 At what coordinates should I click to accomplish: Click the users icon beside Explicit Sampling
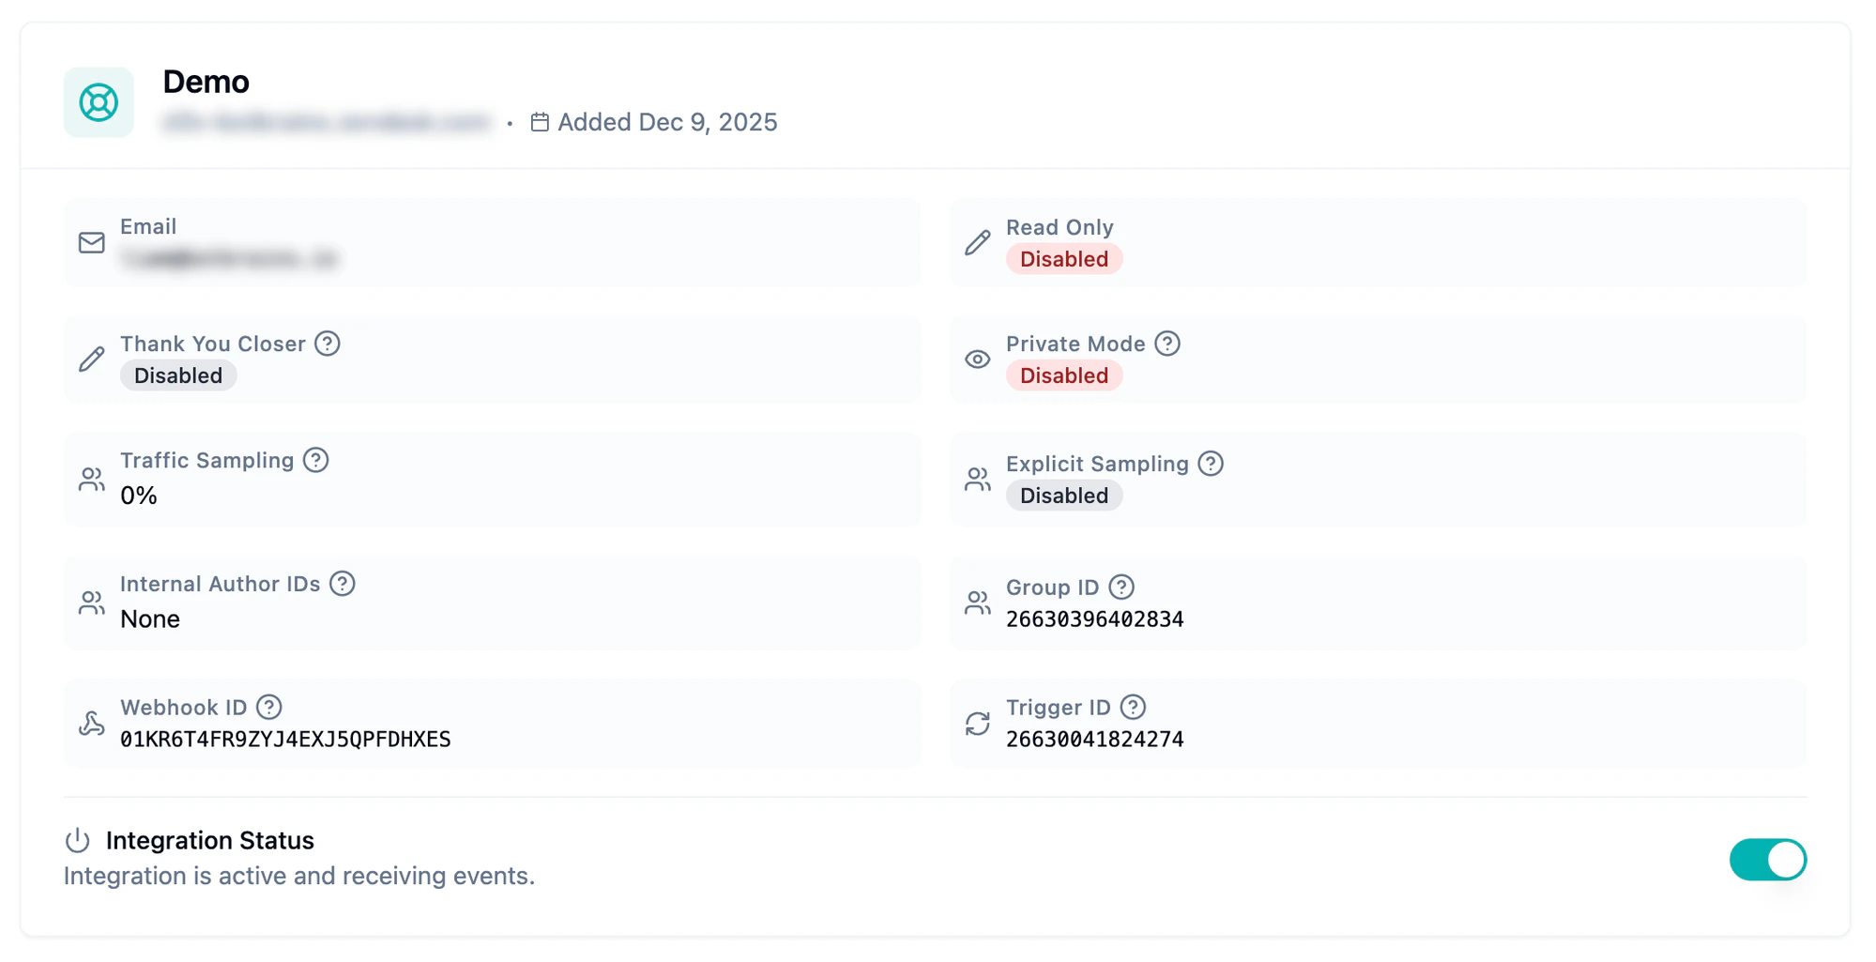click(978, 480)
